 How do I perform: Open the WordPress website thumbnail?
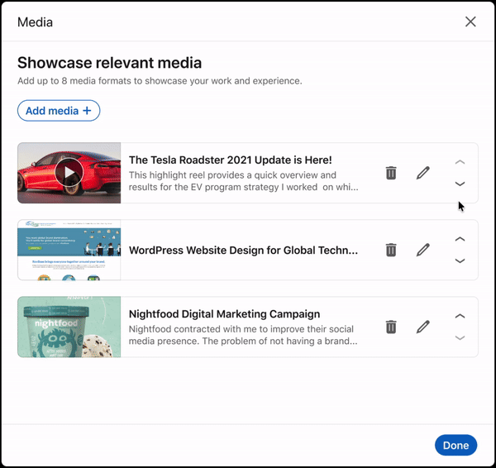coord(69,250)
